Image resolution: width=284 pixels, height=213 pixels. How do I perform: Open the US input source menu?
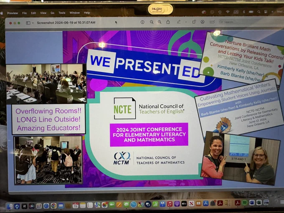tap(236, 12)
